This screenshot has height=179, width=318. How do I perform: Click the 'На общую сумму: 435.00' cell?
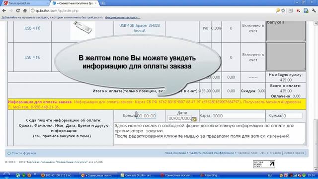coord(286,78)
